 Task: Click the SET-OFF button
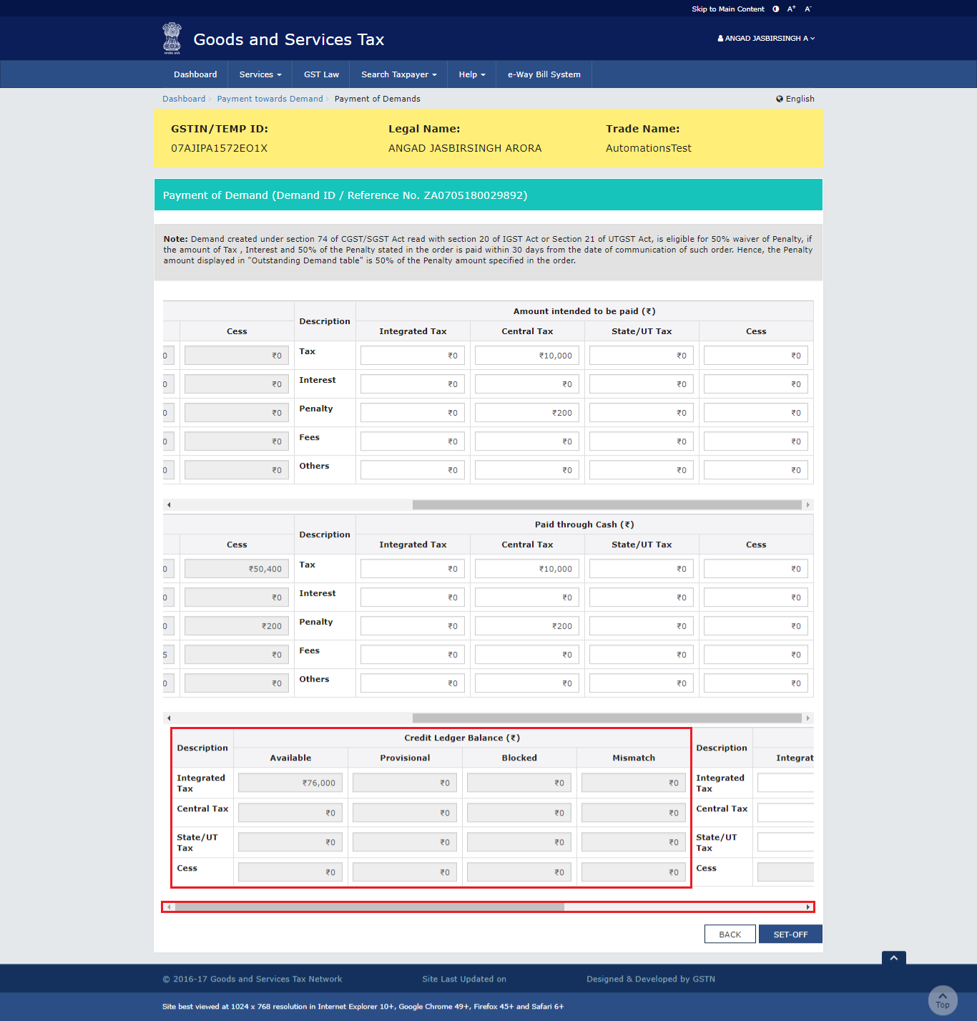pyautogui.click(x=790, y=934)
